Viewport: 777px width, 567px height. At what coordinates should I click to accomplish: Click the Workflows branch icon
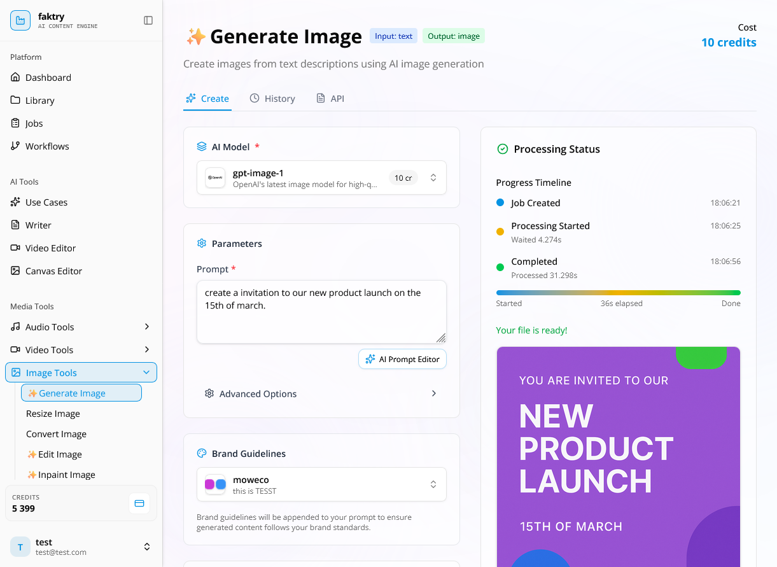point(15,146)
